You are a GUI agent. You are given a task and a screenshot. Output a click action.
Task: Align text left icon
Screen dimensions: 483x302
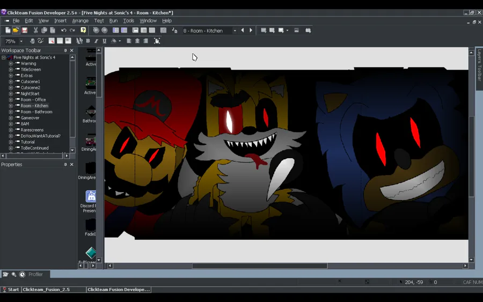[129, 41]
